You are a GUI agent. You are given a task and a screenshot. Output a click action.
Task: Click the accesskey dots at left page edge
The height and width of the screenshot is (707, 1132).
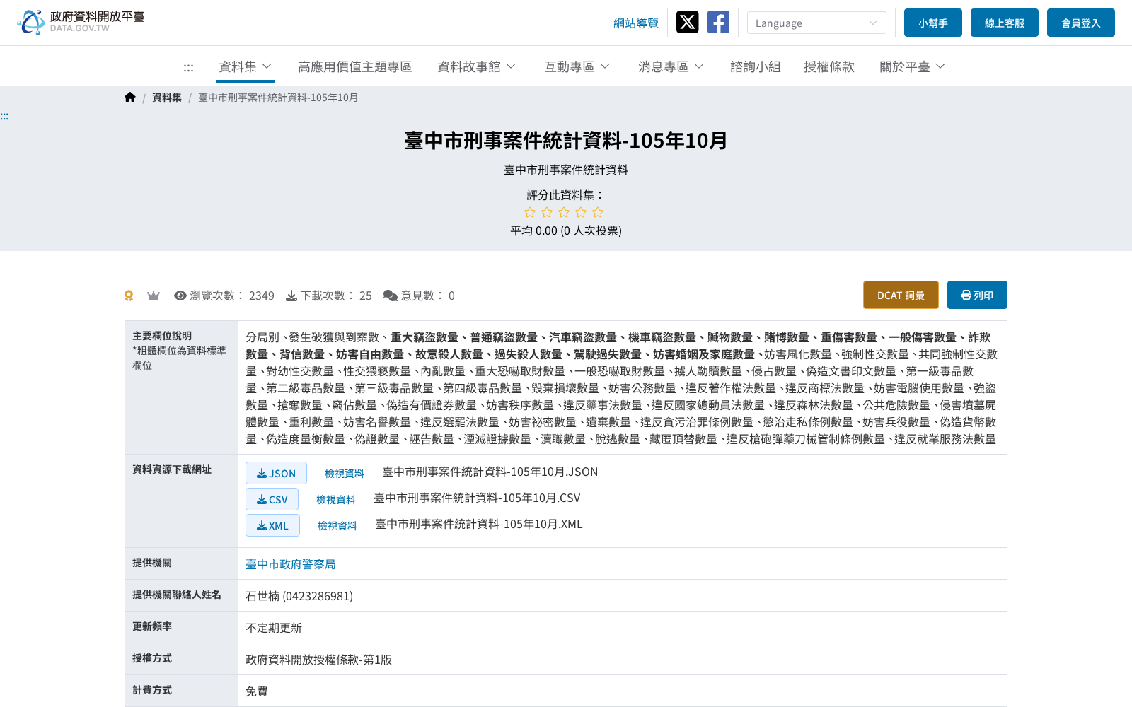click(4, 116)
